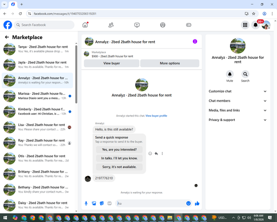This screenshot has height=222, width=277.
Task: Open the grid Menu icon
Action: [245, 25]
